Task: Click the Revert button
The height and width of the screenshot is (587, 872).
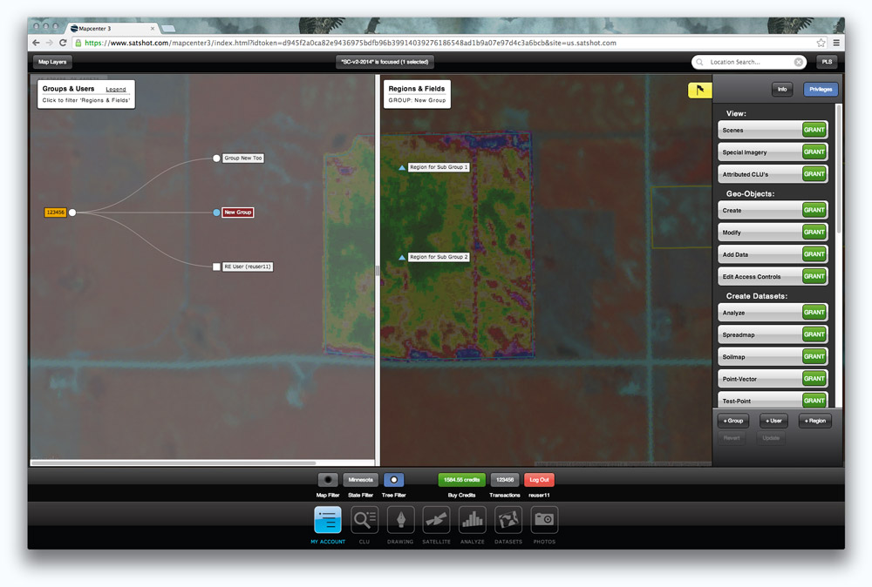Action: tap(732, 438)
